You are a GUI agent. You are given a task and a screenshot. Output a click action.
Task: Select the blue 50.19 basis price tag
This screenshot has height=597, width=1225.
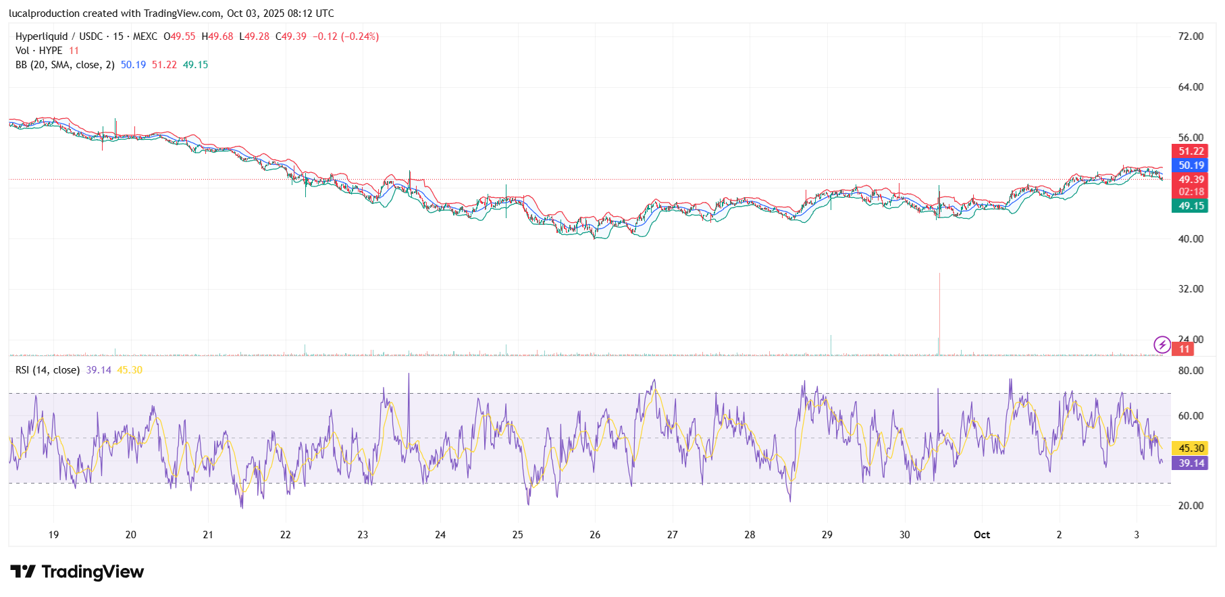(1191, 165)
